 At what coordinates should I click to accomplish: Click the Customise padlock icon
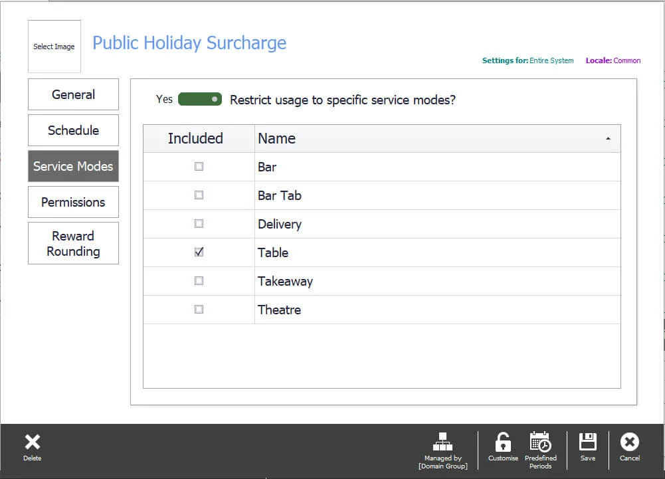click(x=503, y=442)
